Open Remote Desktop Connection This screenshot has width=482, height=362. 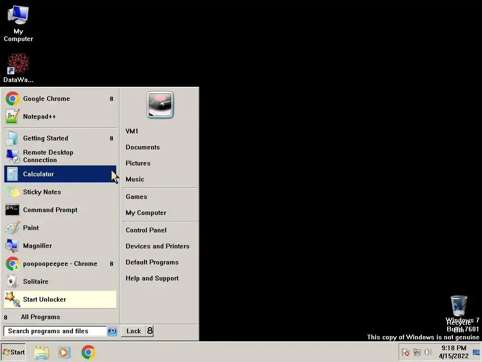point(60,156)
